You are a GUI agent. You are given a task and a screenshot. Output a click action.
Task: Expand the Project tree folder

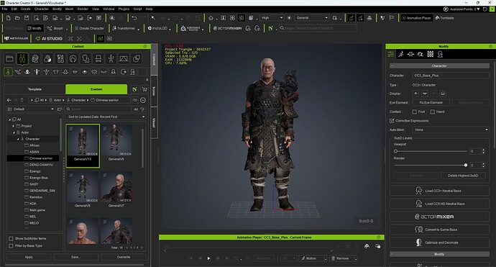(13, 126)
